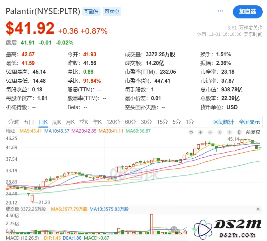Click the chart reset (undo arrow) icon
Image resolution: width=267 pixels, height=241 pixels.
coord(191,132)
